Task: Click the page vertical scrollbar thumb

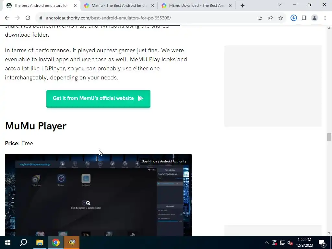Action: [x=329, y=137]
